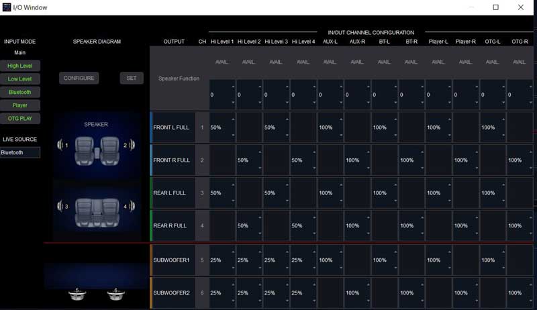Open the Live Source Bluetooth dropdown
Screen dimensions: 537x310
19,152
